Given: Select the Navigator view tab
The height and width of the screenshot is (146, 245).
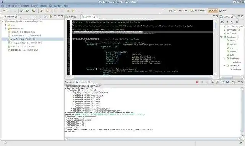Looking at the screenshot, I should (x=9, y=16).
